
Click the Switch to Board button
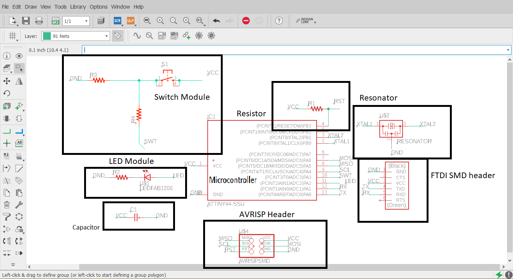(x=56, y=21)
